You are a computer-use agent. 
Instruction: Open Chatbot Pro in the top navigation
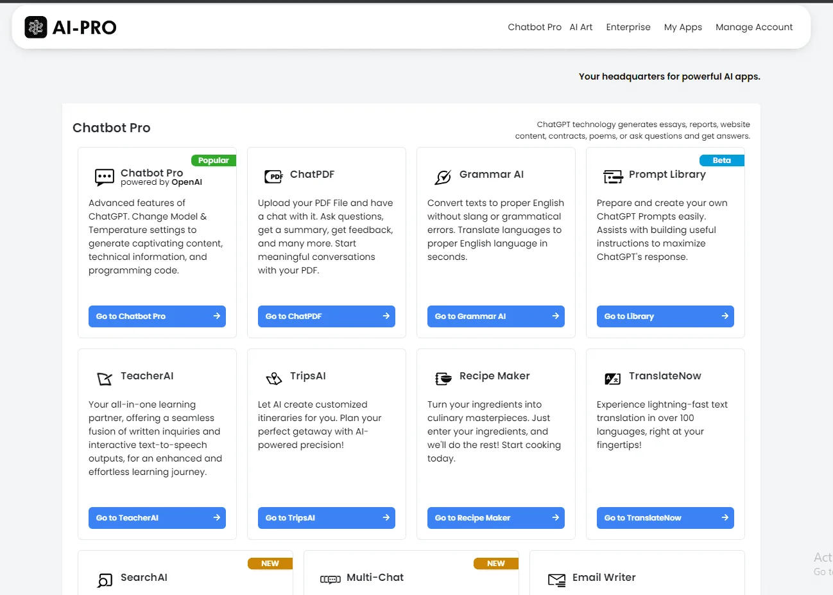[x=535, y=27]
